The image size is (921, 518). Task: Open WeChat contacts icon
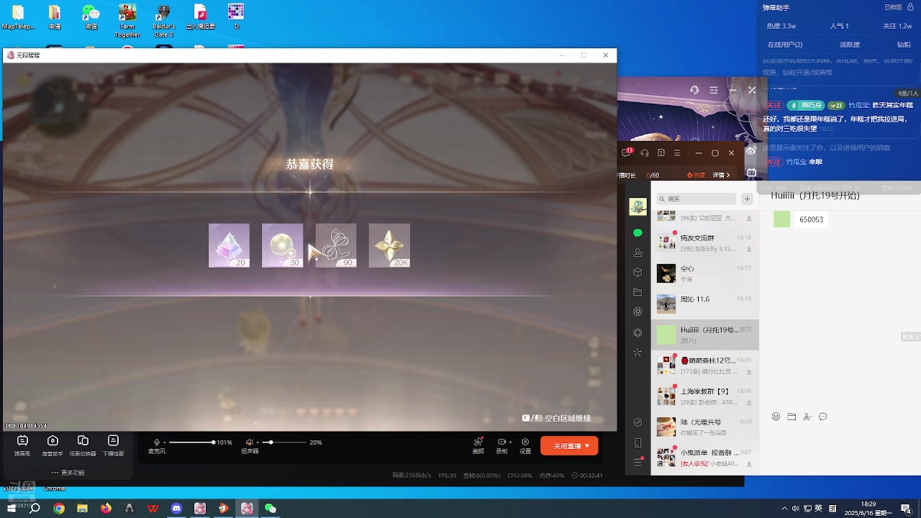point(638,253)
